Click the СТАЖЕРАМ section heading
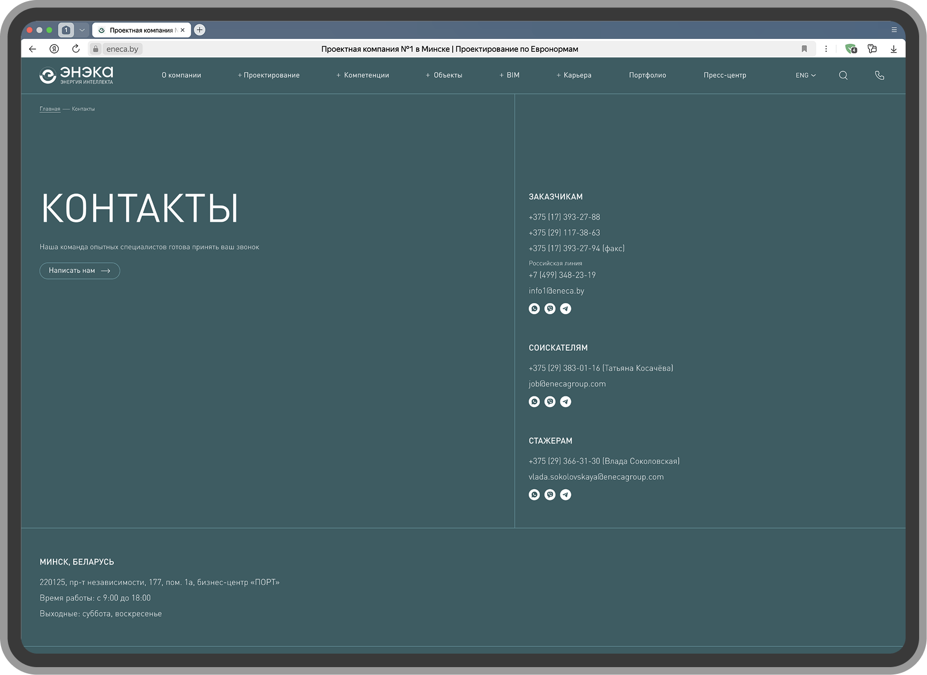The width and height of the screenshot is (927, 675). (x=550, y=441)
